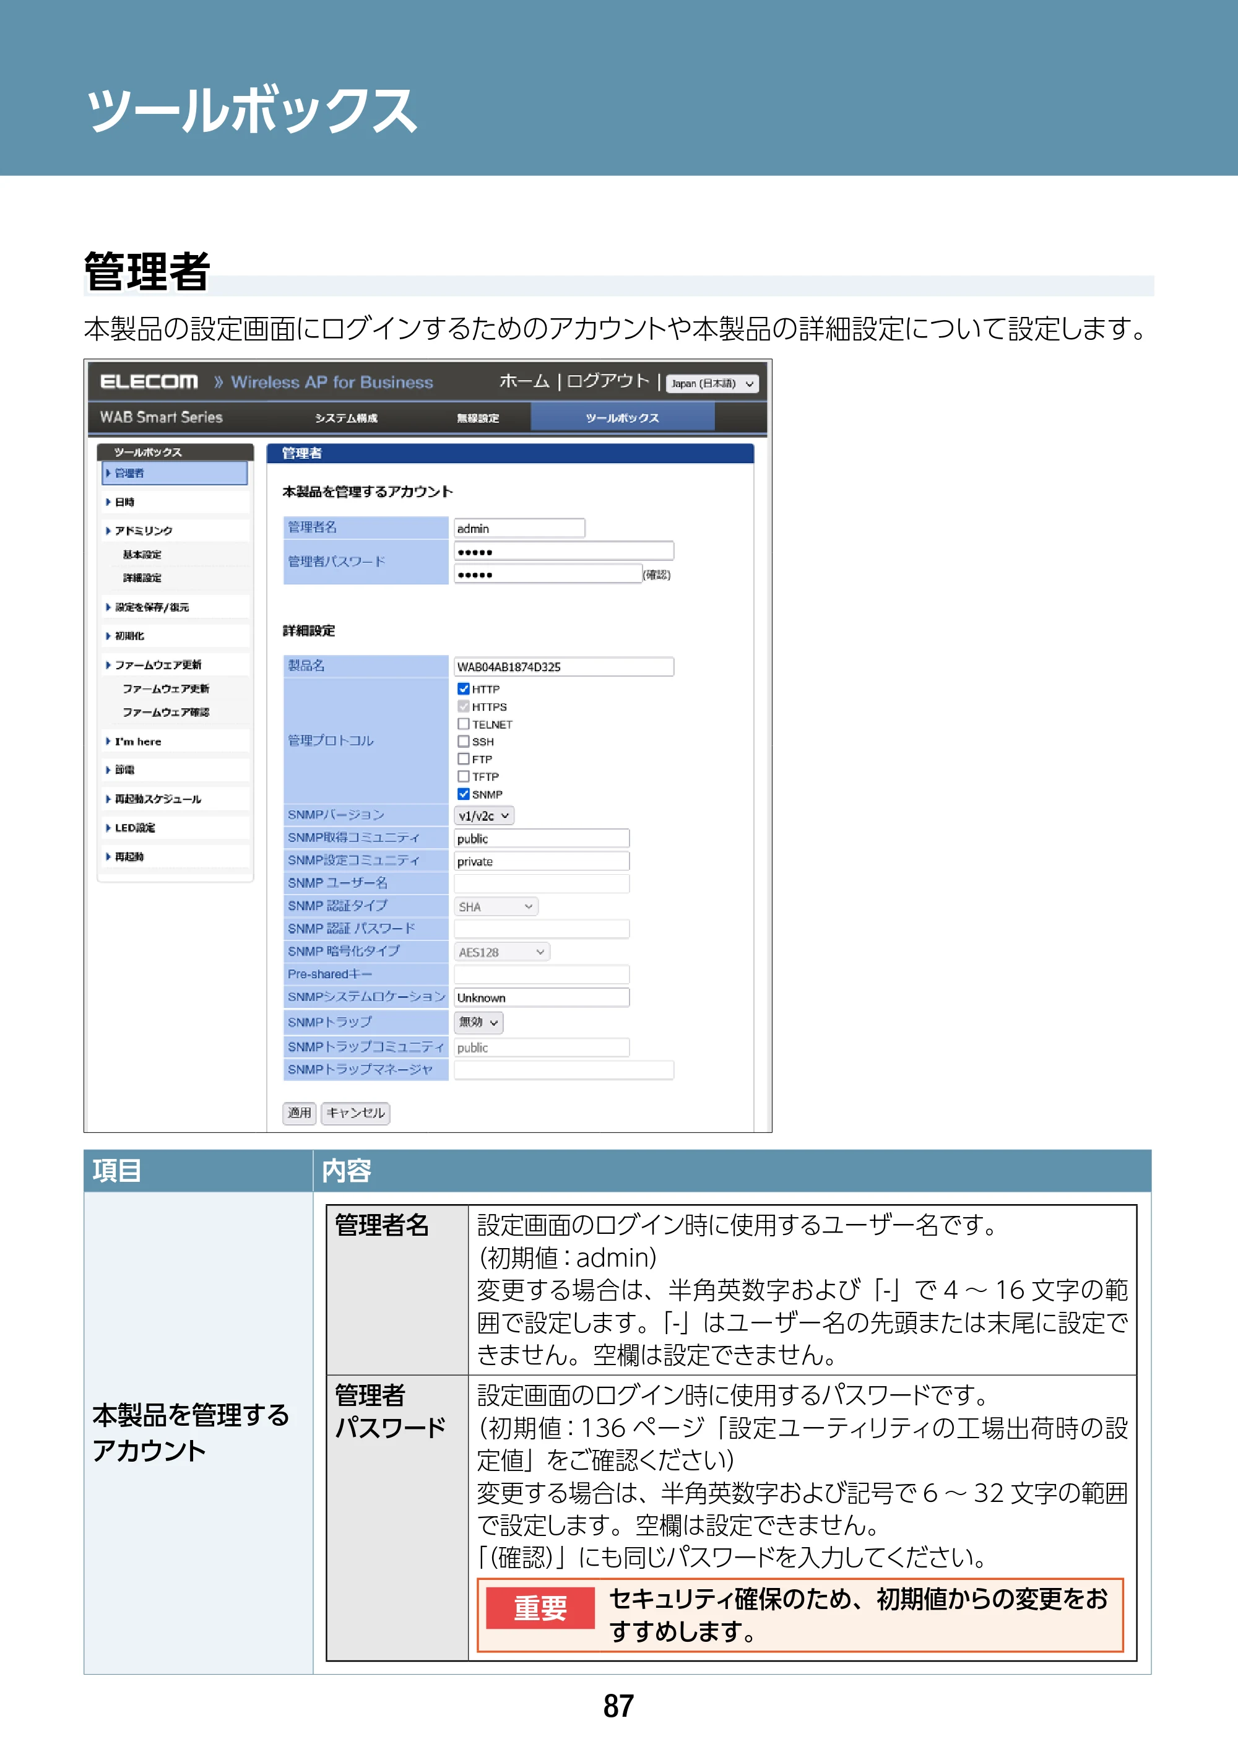The width and height of the screenshot is (1238, 1757).
Task: Open the SNMP 認証タイプ SHA dropdown
Action: point(496,907)
